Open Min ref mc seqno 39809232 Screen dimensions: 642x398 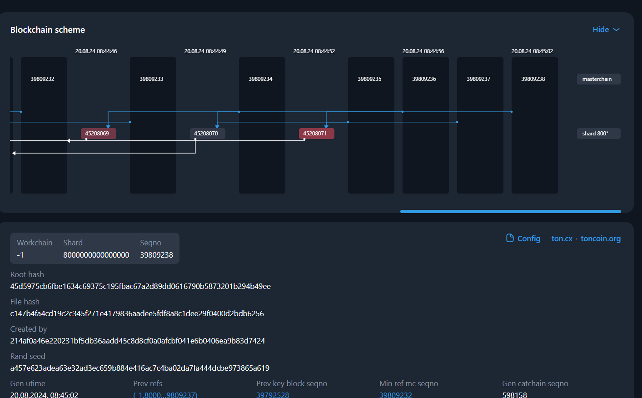click(396, 395)
